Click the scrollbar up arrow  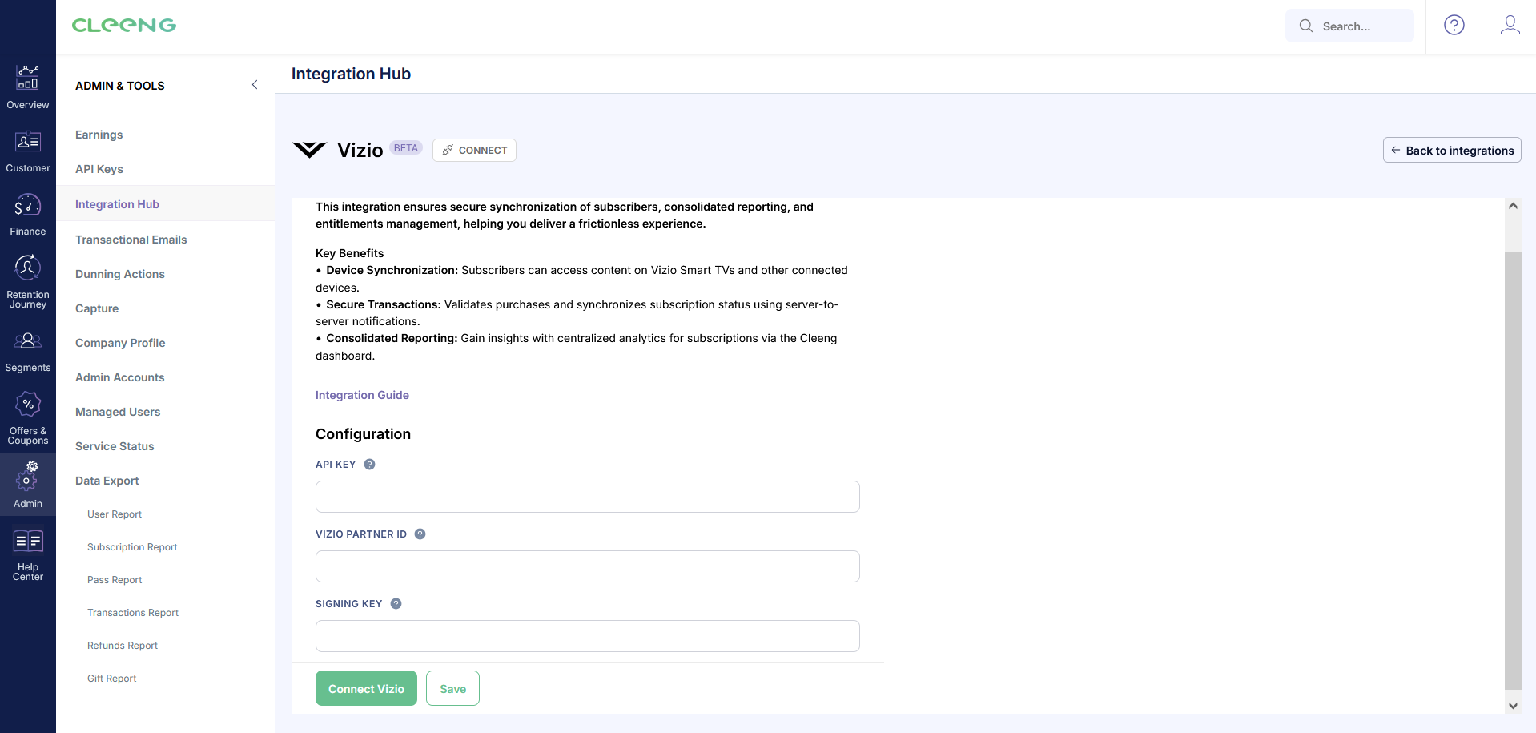point(1513,206)
